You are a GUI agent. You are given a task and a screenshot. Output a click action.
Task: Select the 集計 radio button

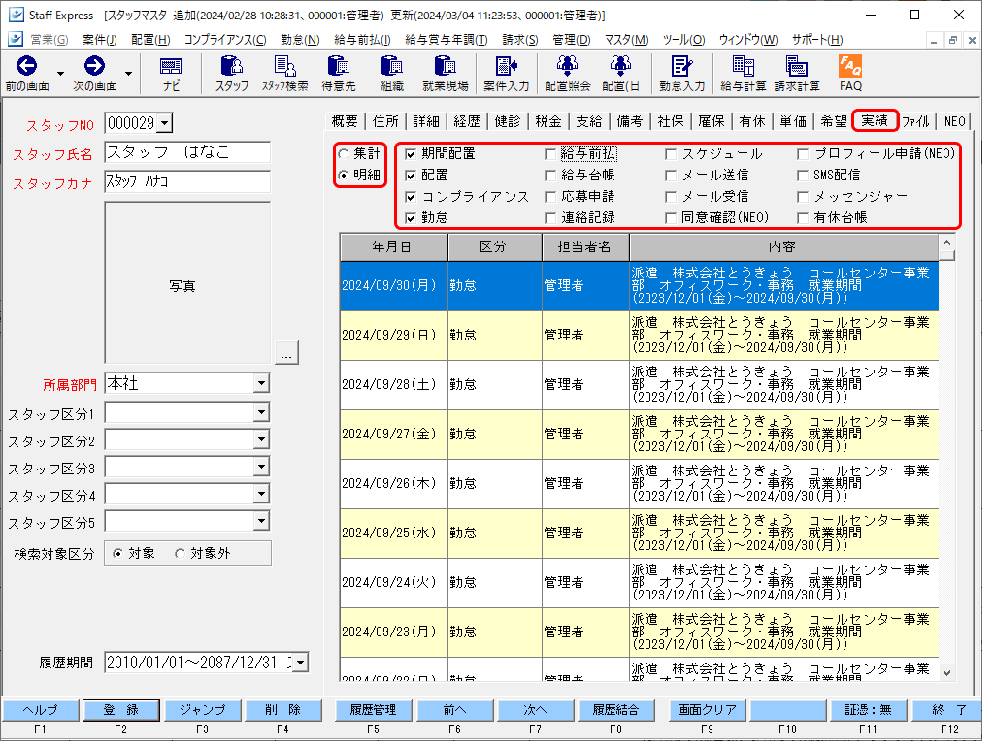[x=344, y=154]
